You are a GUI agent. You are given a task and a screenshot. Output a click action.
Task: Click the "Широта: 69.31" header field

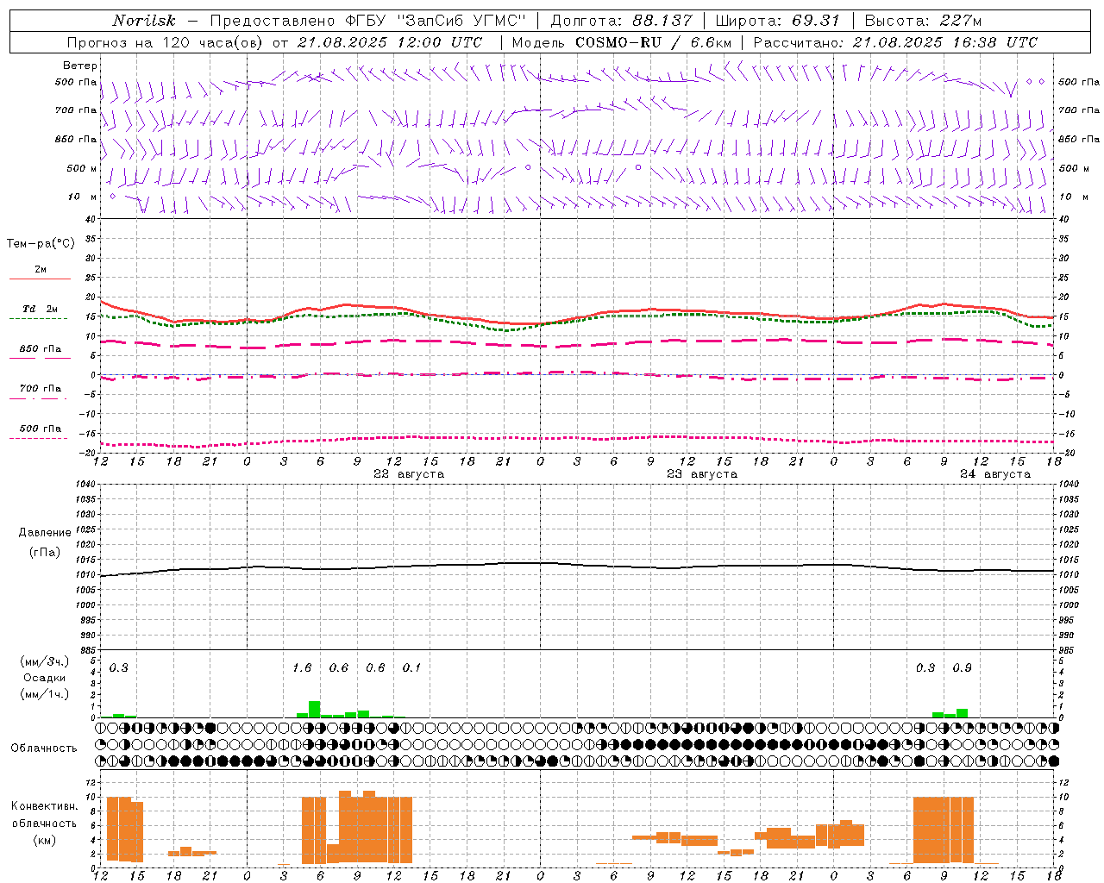[777, 21]
